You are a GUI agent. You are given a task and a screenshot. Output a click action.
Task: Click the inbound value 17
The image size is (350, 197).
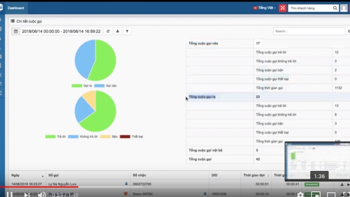click(258, 43)
